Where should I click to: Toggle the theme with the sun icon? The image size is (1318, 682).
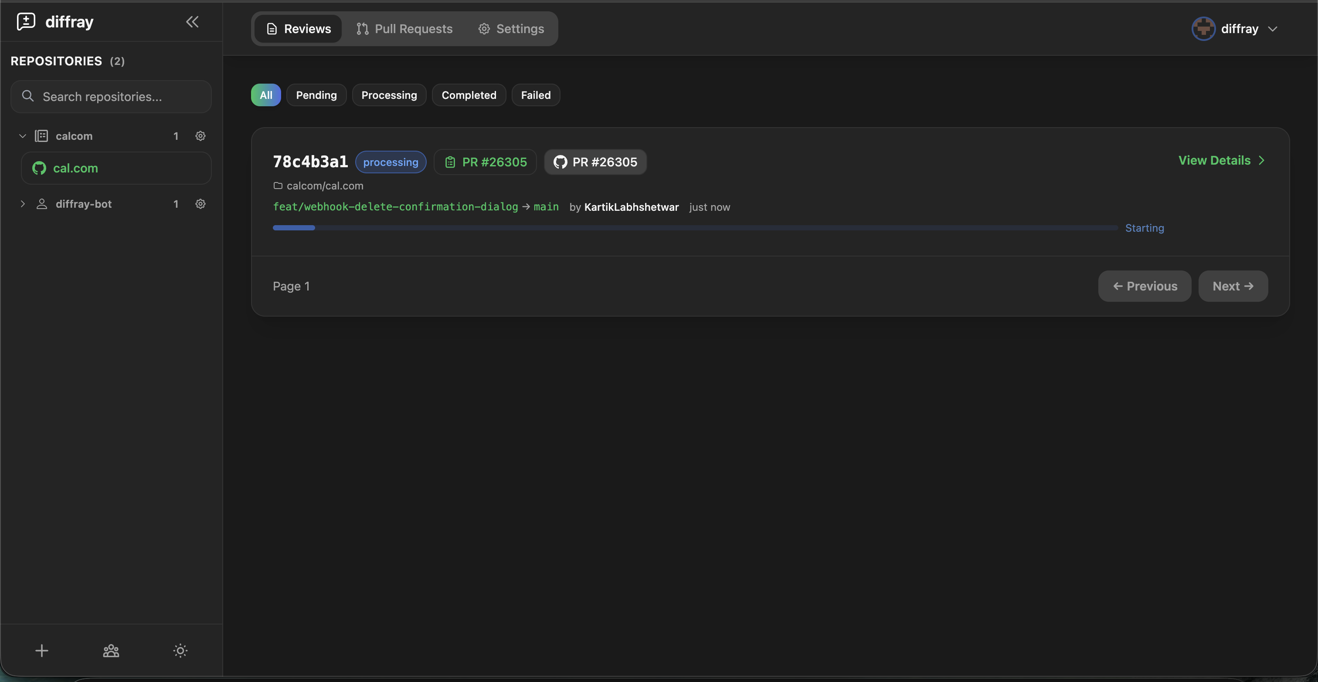[180, 650]
